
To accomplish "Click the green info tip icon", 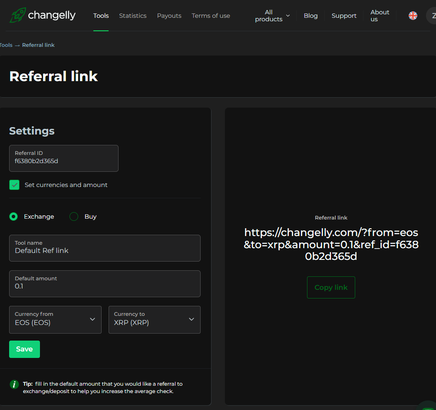I will coord(14,384).
